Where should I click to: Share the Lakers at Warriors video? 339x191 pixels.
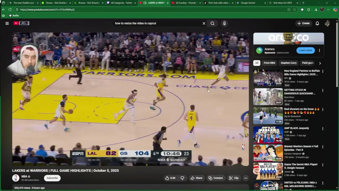pyautogui.click(x=197, y=178)
